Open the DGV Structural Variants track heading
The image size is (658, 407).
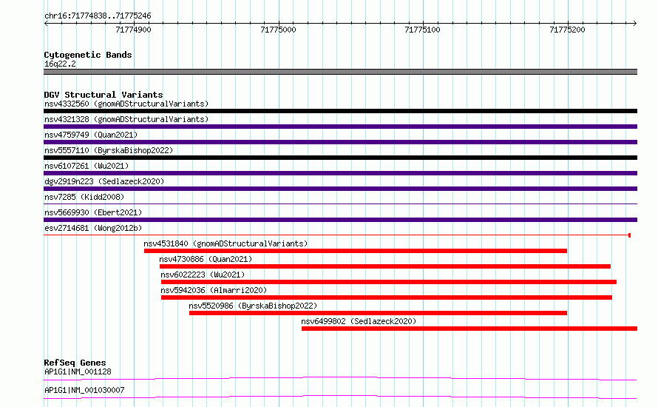(x=104, y=95)
